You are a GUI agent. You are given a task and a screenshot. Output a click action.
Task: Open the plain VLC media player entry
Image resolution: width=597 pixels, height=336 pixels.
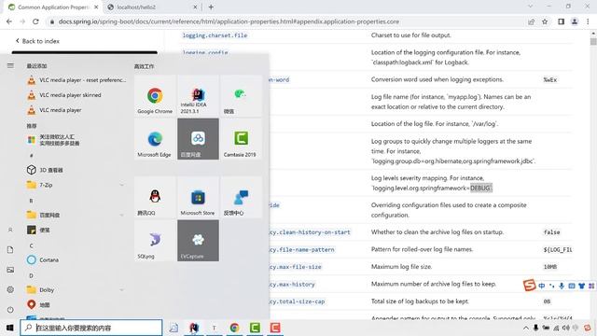[x=76, y=110]
